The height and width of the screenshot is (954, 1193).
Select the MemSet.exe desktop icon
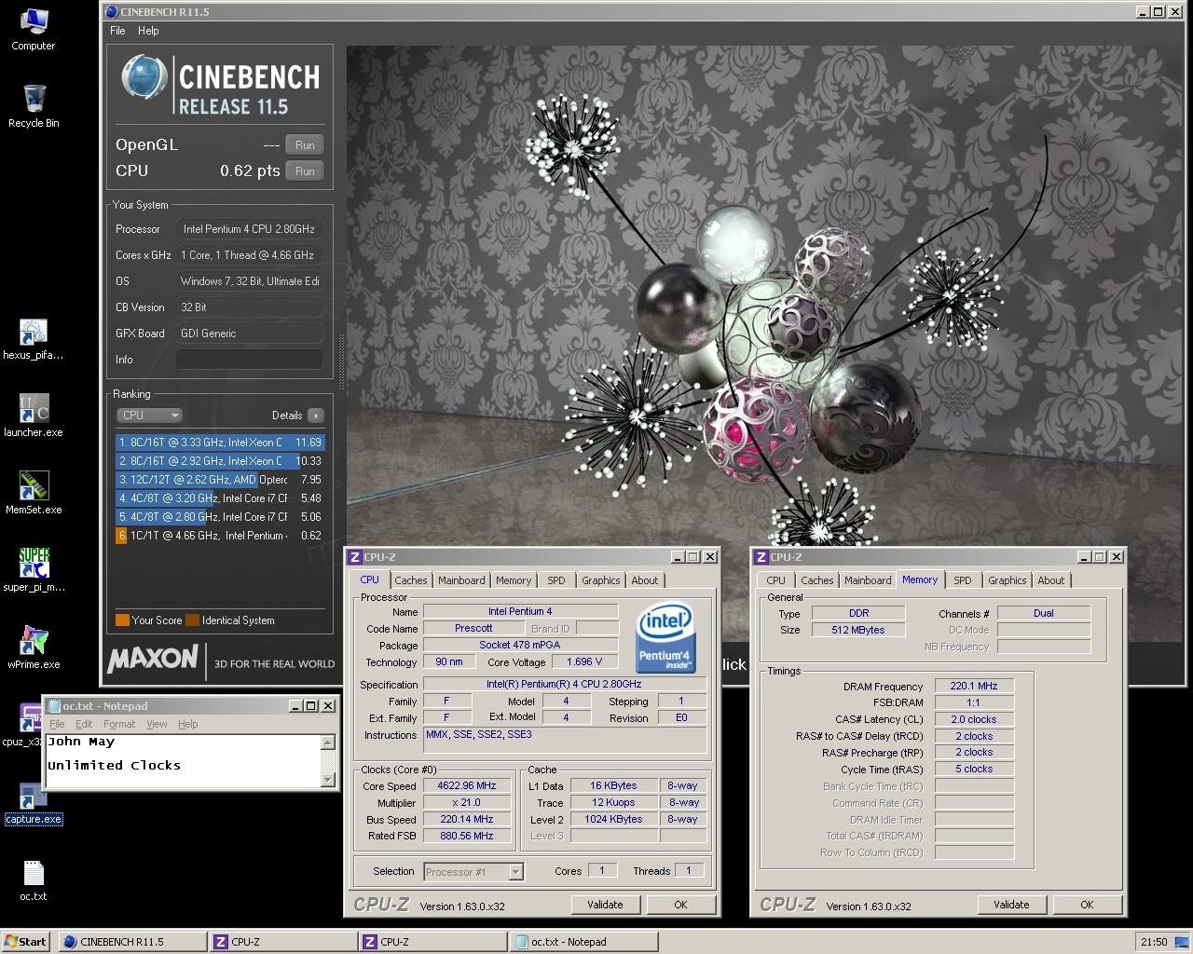(34, 494)
